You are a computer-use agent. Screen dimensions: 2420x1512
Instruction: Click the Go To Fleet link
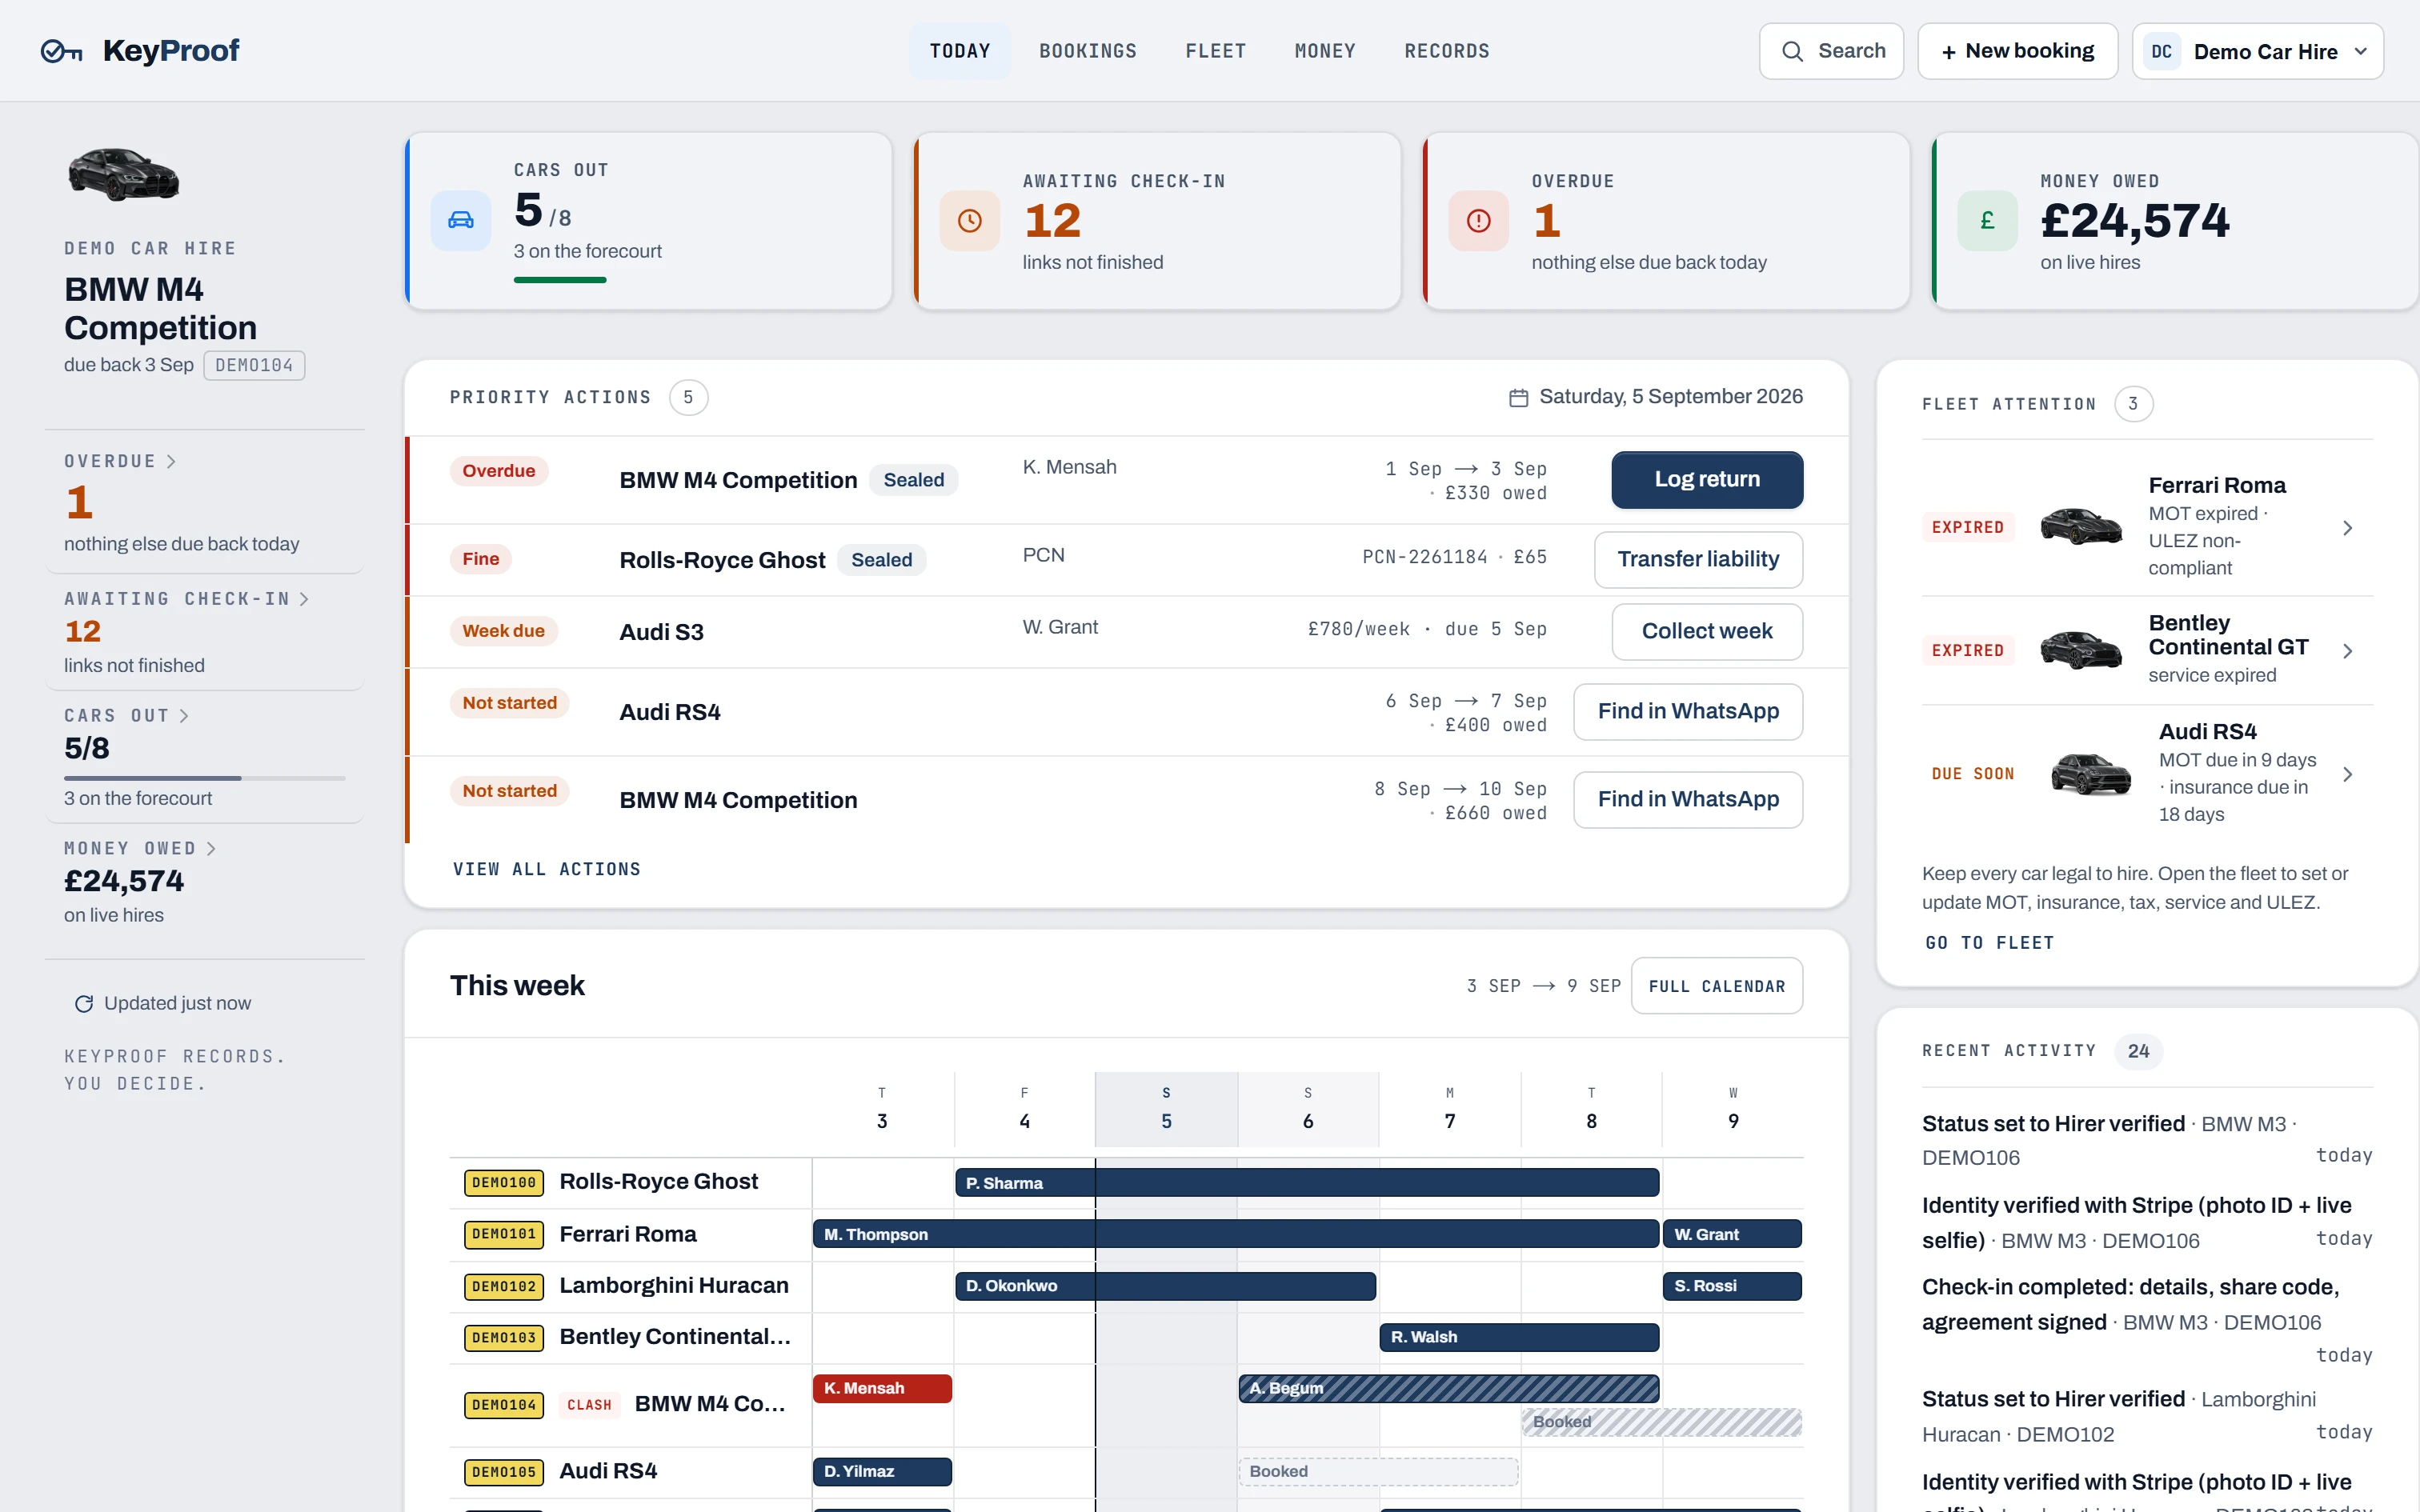[1990, 943]
